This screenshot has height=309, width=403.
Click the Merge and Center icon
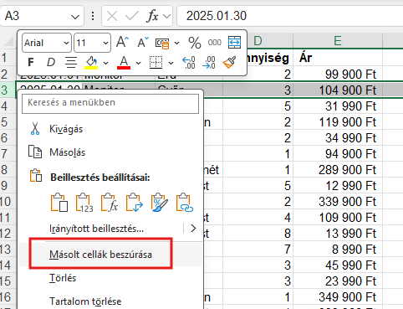[x=234, y=43]
